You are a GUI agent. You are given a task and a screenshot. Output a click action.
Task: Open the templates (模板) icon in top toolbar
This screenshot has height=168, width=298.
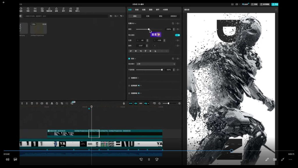pyautogui.click(x=70, y=10)
